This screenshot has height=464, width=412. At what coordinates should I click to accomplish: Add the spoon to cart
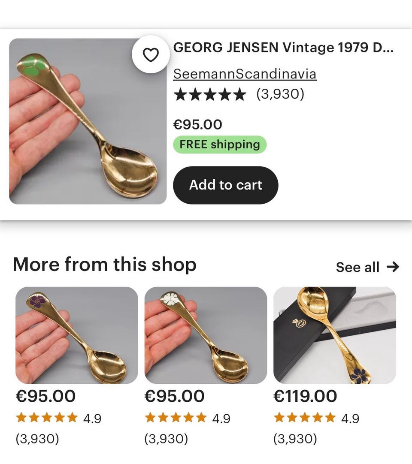pos(226,185)
